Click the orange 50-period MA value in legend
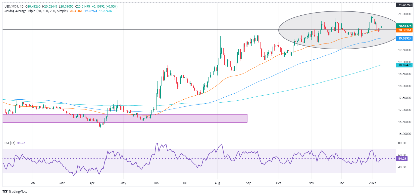The height and width of the screenshot is (196, 416). tap(76, 11)
